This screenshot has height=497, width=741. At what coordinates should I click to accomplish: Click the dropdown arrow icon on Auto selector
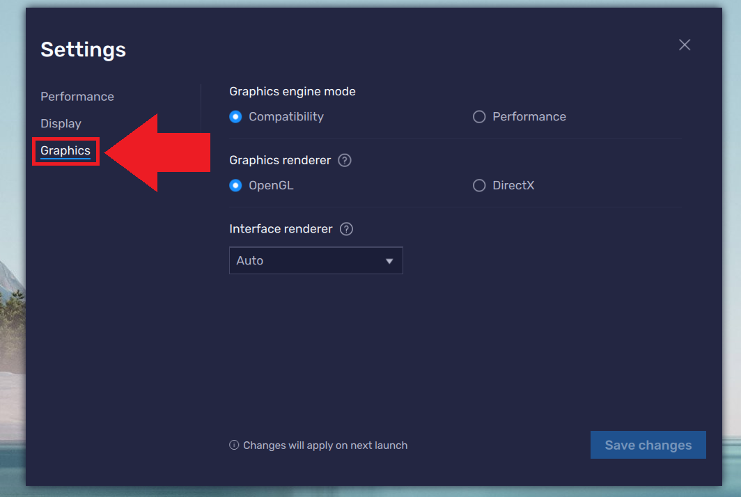[390, 260]
